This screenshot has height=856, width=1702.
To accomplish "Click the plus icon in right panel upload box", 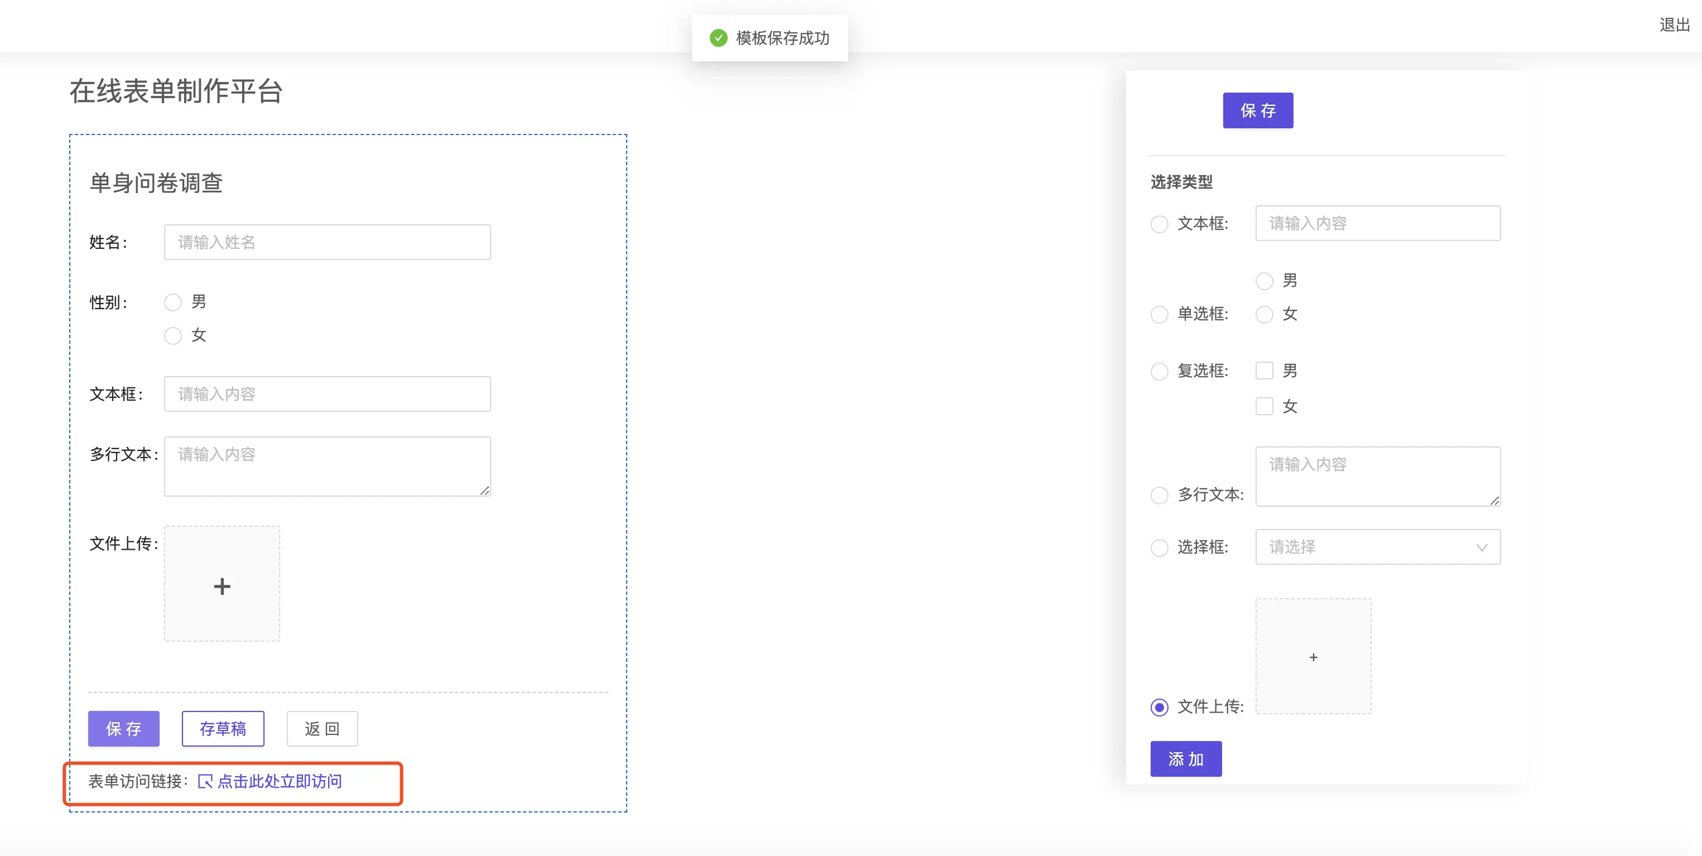I will (1313, 657).
